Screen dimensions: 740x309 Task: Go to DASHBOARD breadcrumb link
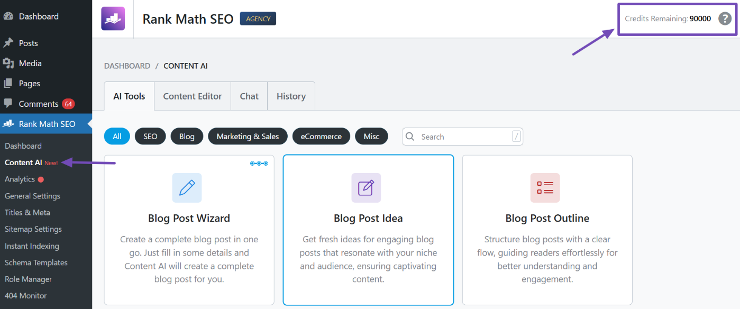pos(127,66)
